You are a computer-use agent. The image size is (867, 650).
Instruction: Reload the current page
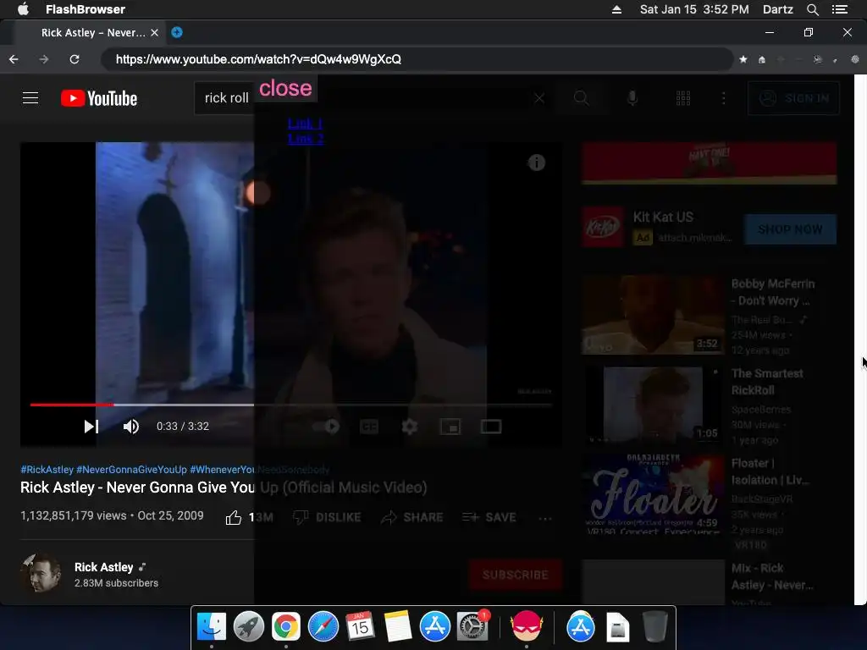[x=75, y=59]
